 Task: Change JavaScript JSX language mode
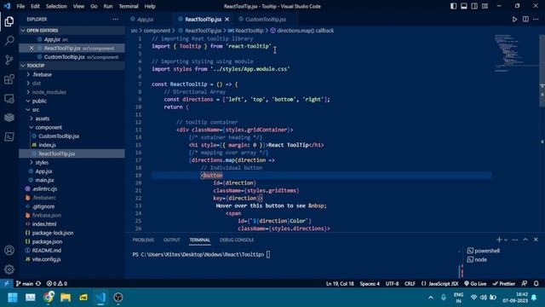pyautogui.click(x=443, y=283)
